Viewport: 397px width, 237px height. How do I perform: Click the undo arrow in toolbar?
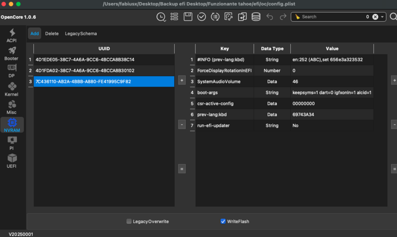click(x=269, y=17)
